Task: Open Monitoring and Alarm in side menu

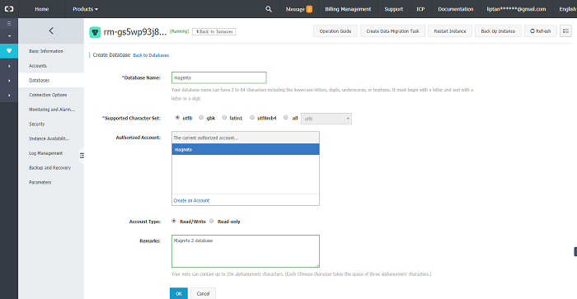Action: tap(51, 110)
